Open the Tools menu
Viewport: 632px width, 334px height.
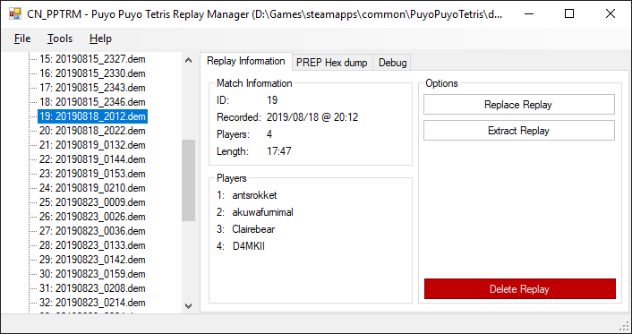click(60, 39)
